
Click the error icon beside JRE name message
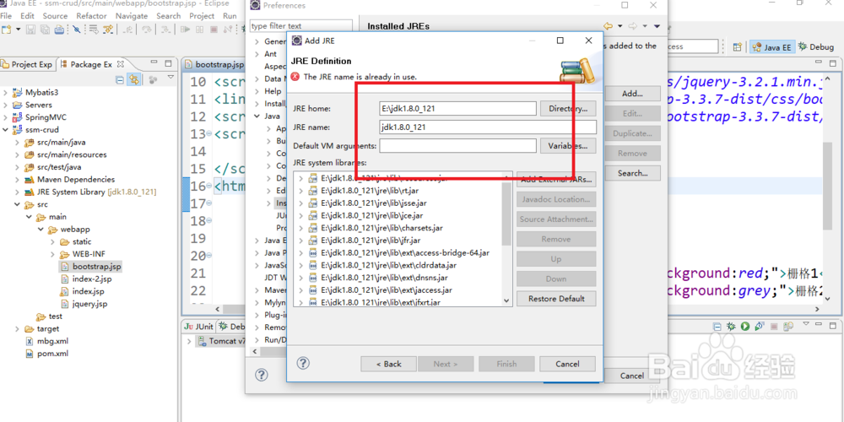pyautogui.click(x=295, y=77)
